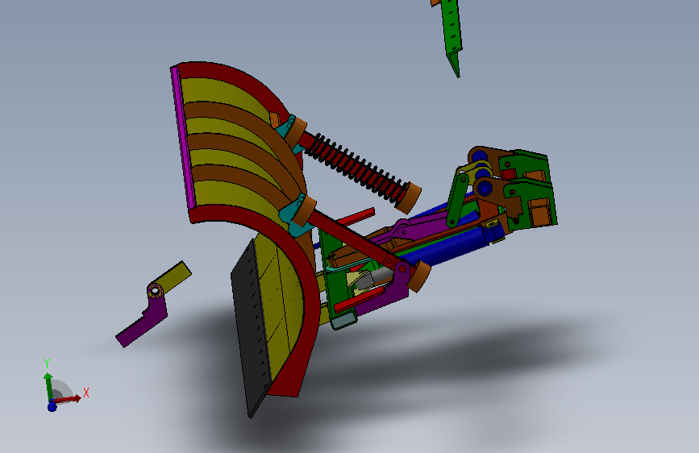Select the yellow coupler at the hydraulic cylinder end

(x=492, y=223)
